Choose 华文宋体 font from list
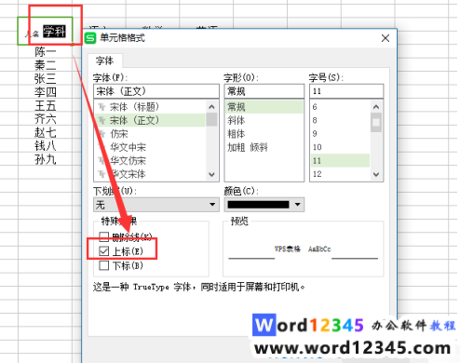 tap(150, 174)
